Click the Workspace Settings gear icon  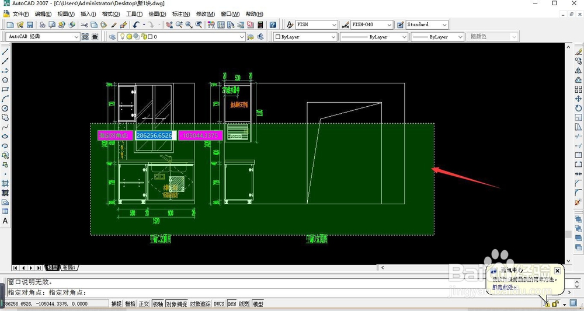tap(85, 36)
